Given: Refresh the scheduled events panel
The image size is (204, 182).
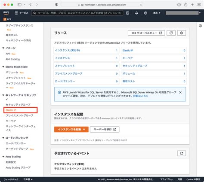Looking at the screenshot, I should point(182,153).
